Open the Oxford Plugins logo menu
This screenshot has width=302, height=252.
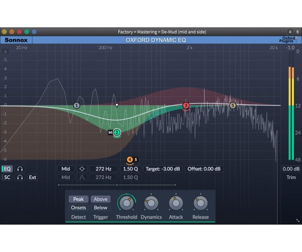tap(288, 40)
